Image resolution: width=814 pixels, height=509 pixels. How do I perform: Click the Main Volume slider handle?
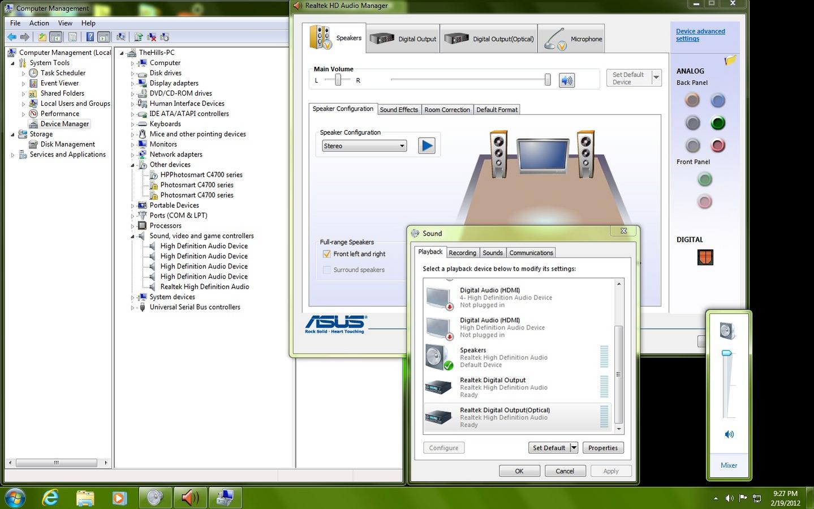(548, 80)
